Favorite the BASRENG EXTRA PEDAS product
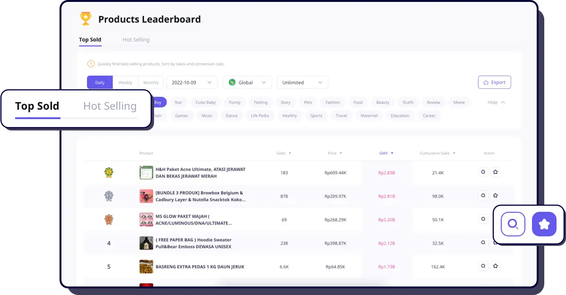566x295 pixels. coord(495,266)
